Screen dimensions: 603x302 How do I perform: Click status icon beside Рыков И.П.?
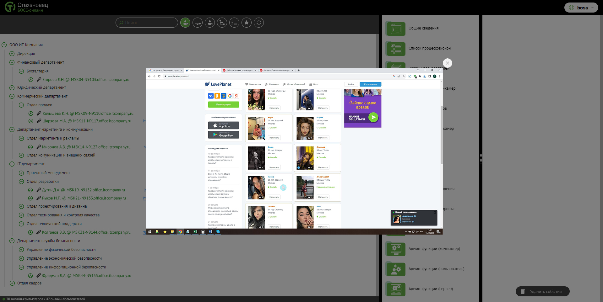(30, 198)
